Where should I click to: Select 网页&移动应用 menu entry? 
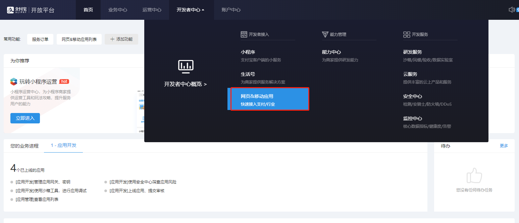click(269, 99)
